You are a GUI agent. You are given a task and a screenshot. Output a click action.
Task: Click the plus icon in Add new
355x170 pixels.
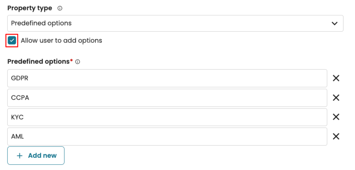(x=20, y=156)
